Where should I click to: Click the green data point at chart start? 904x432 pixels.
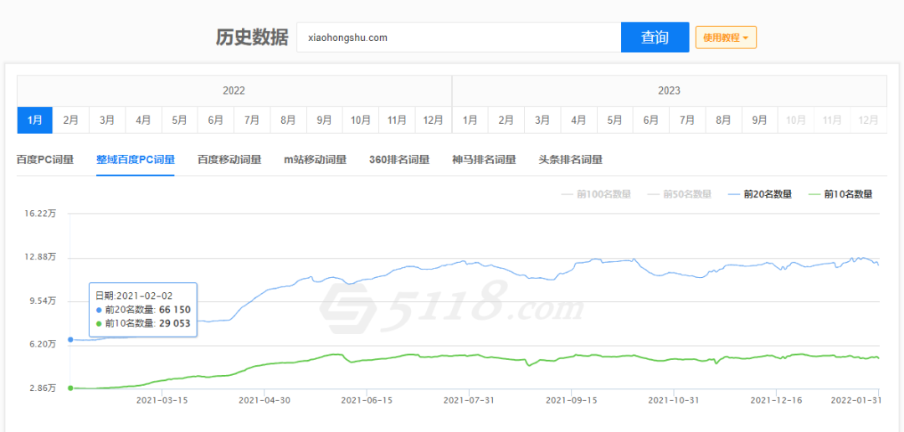(70, 388)
